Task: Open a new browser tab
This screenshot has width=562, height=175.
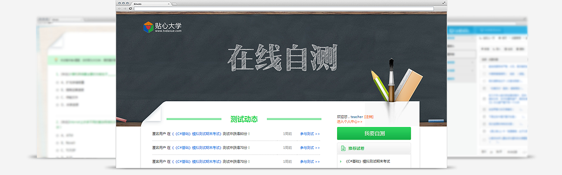Action: click(175, 4)
